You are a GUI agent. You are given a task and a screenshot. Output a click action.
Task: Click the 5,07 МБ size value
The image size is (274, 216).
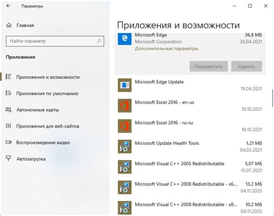point(253,163)
